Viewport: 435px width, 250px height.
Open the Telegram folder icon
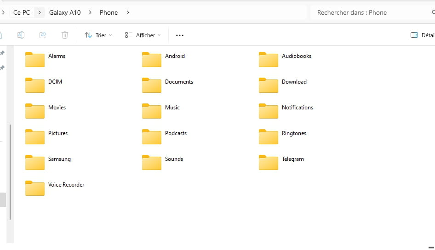tap(269, 163)
